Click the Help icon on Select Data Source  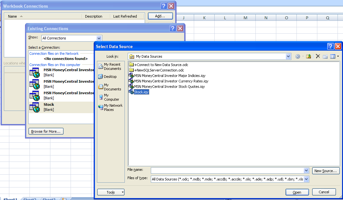click(330, 46)
